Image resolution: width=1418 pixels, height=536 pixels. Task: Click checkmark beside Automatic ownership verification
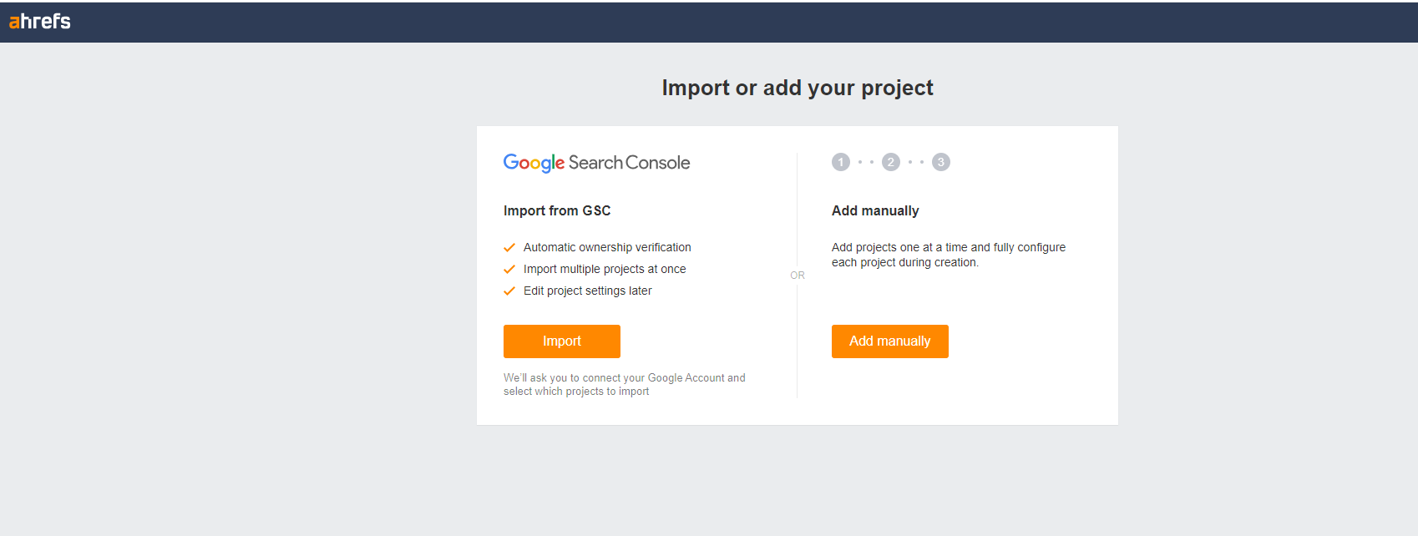click(x=509, y=248)
